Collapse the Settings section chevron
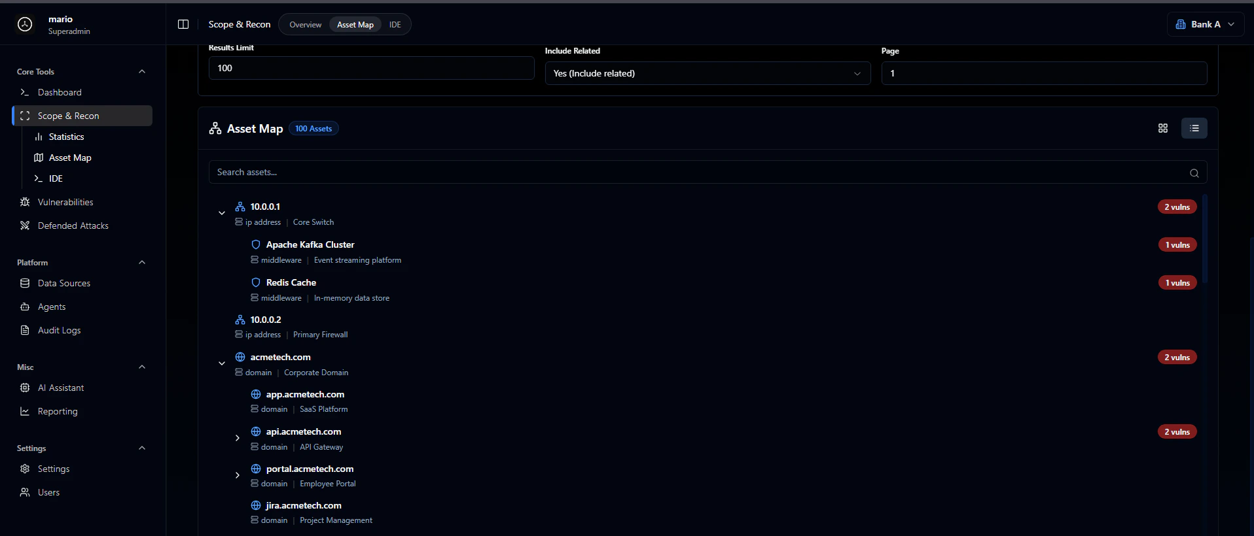The image size is (1254, 536). [x=142, y=448]
